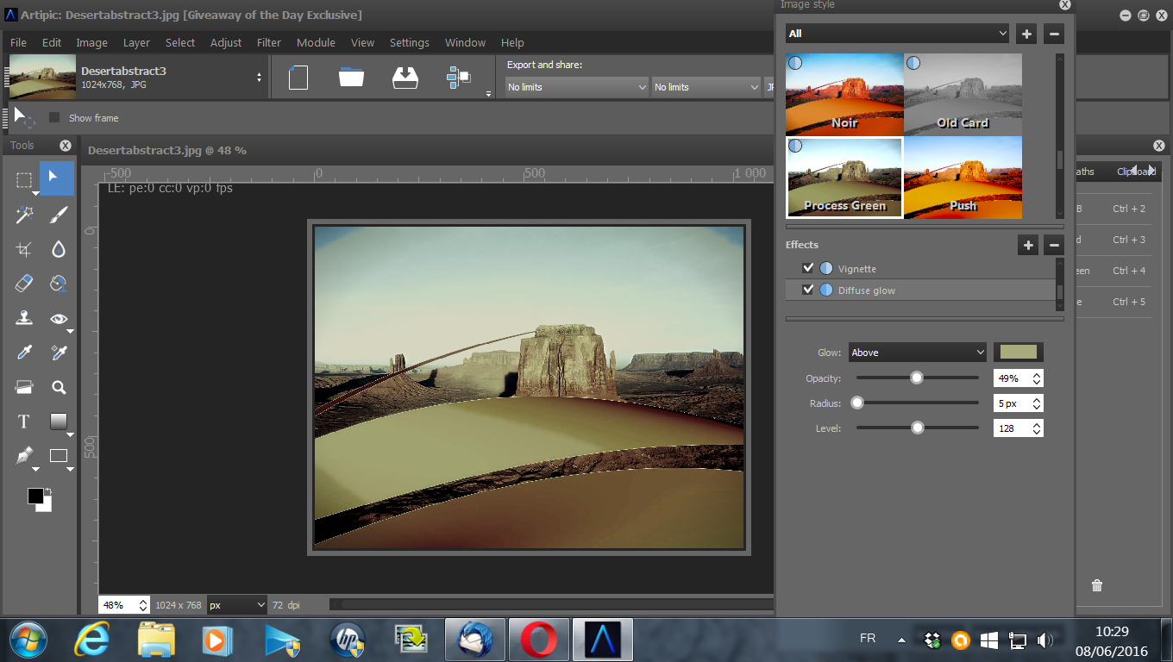Uncheck the Vignette effect

pyautogui.click(x=808, y=269)
